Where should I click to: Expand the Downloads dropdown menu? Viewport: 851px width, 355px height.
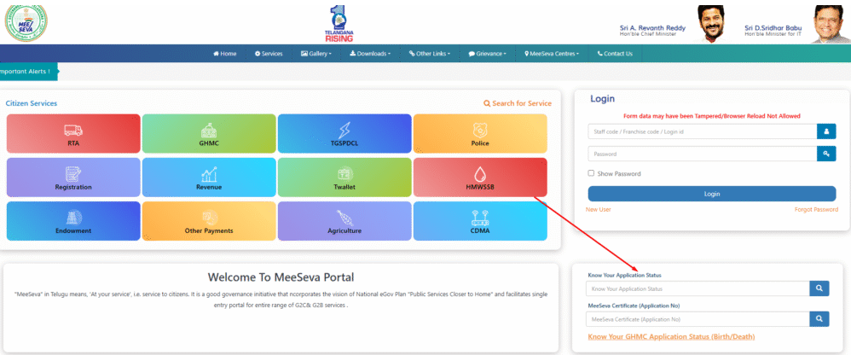click(371, 54)
